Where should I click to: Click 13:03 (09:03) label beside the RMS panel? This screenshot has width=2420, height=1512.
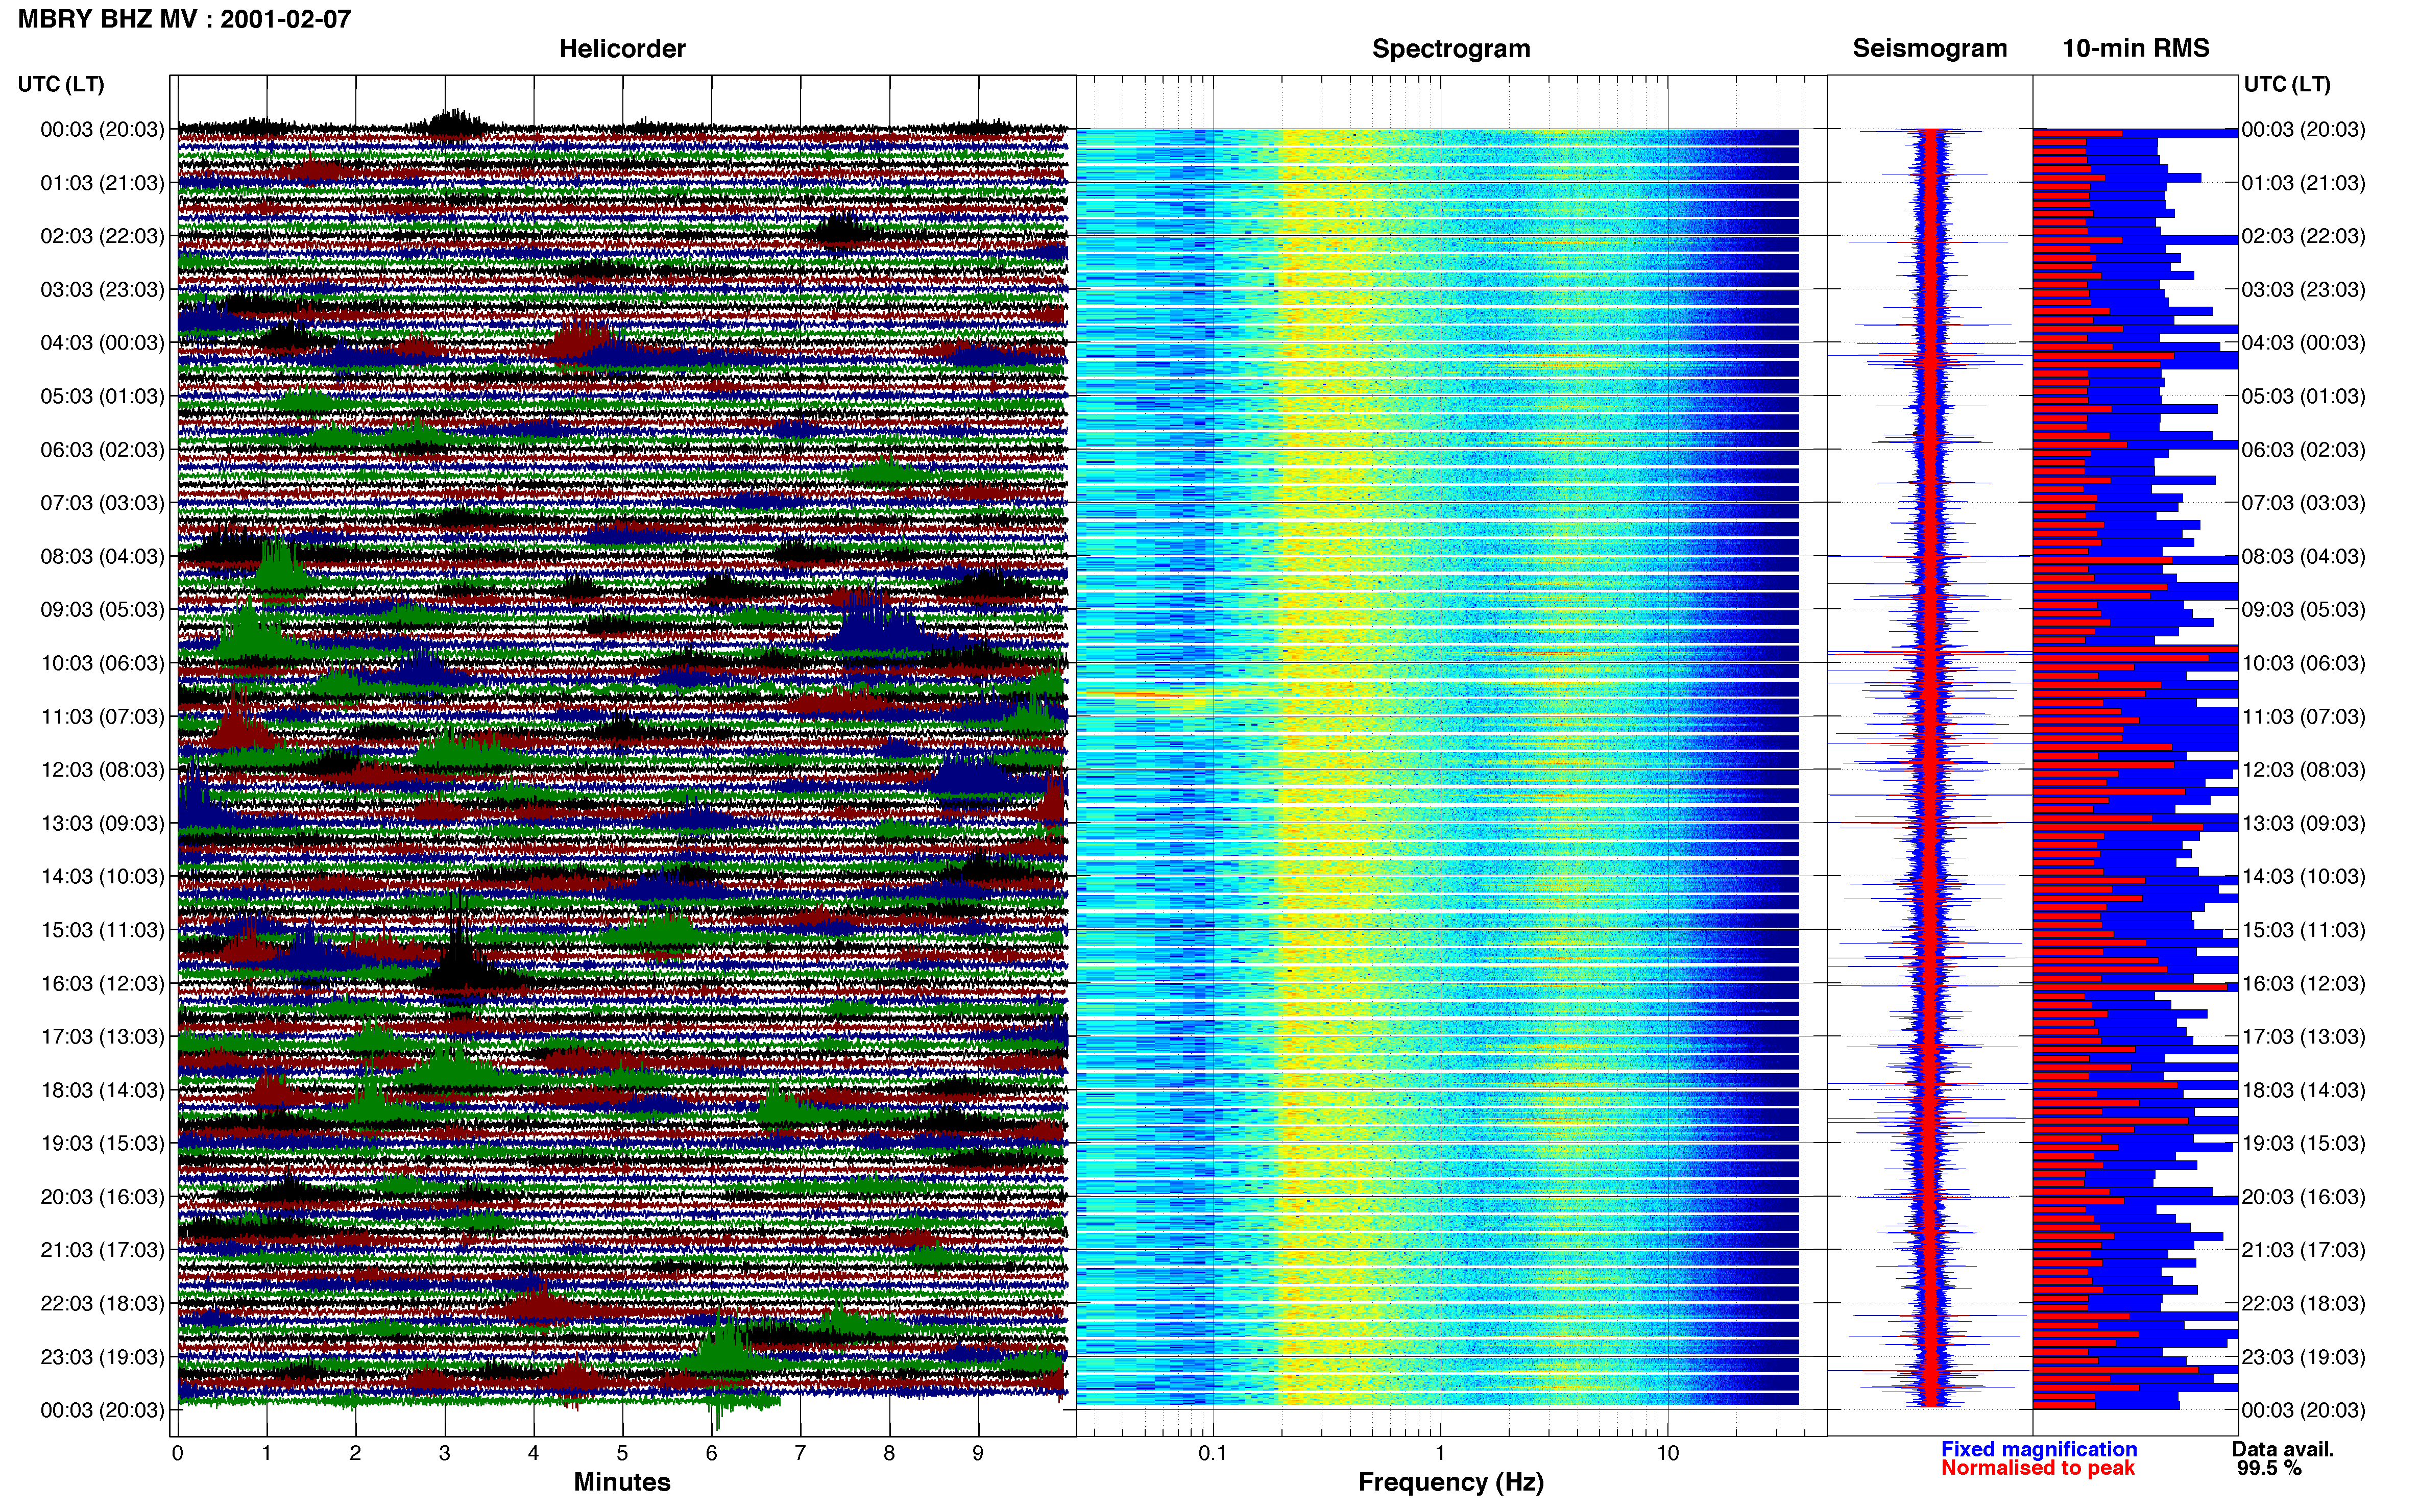[2303, 823]
